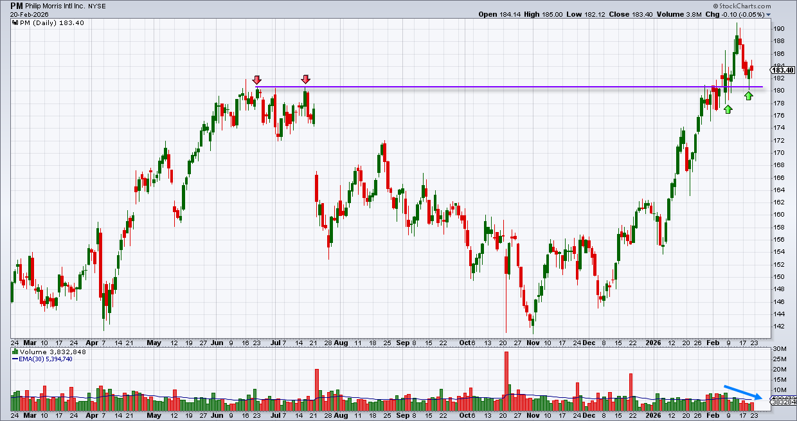Image resolution: width=797 pixels, height=421 pixels.
Task: Click the candlestick icon beside the PM (Daily) legend
Action: (x=15, y=23)
